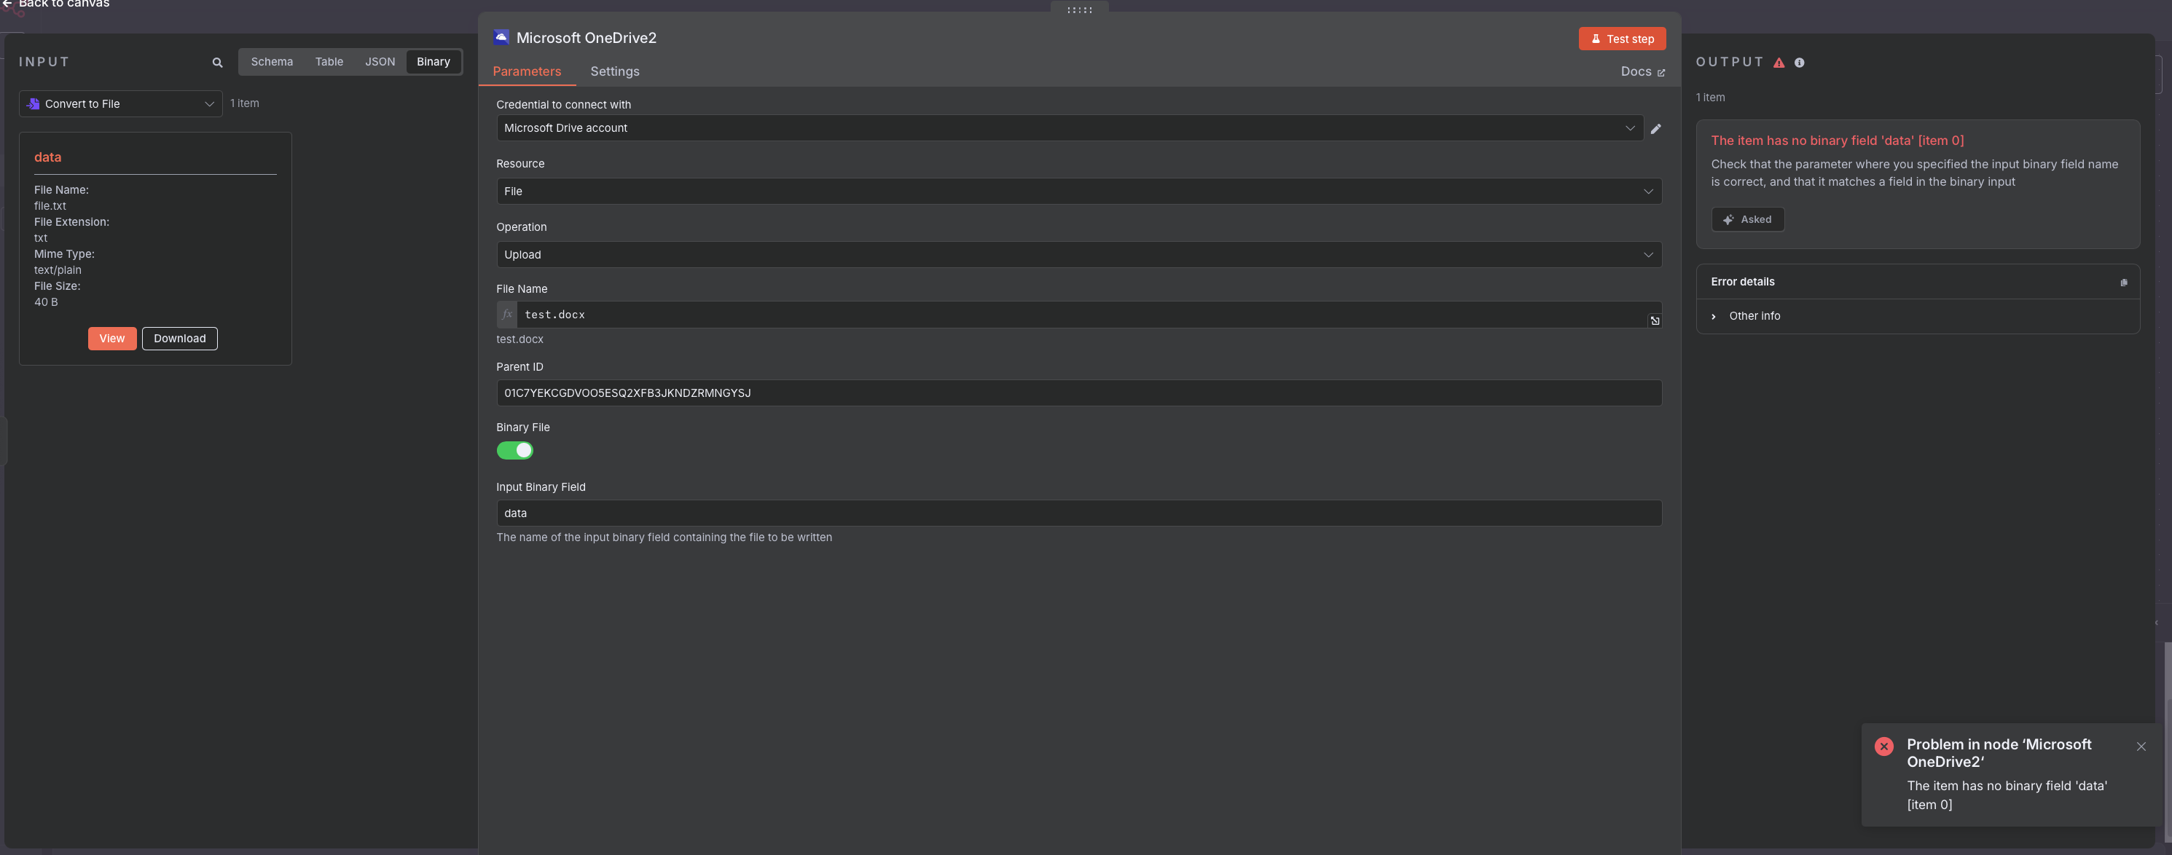Image resolution: width=2172 pixels, height=855 pixels.
Task: Open the File Name expression editor icon
Action: 1654,320
